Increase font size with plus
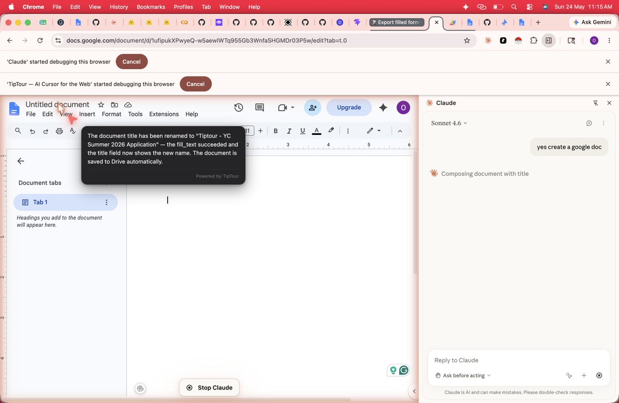 coord(260,131)
